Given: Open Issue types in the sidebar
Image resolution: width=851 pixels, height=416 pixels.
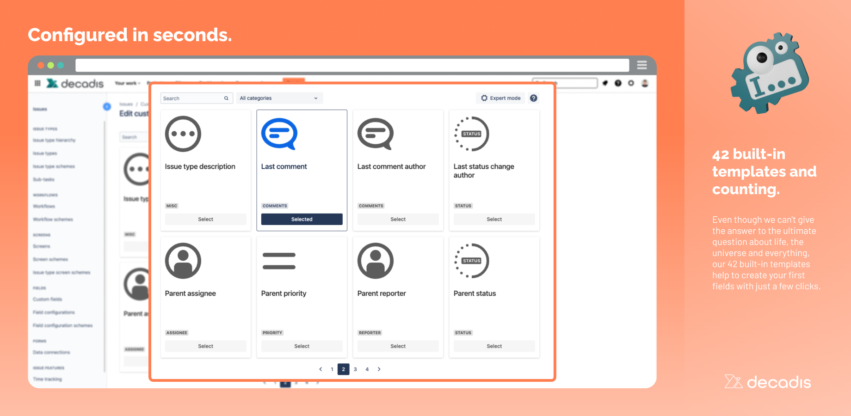Looking at the screenshot, I should 45,153.
